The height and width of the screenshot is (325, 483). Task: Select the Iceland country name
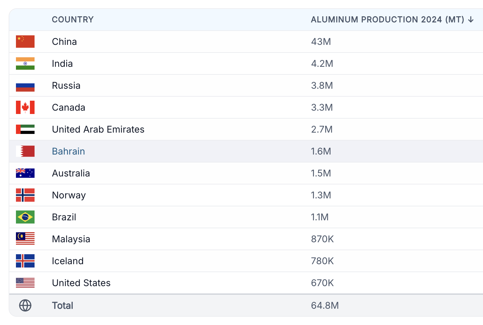pos(68,261)
